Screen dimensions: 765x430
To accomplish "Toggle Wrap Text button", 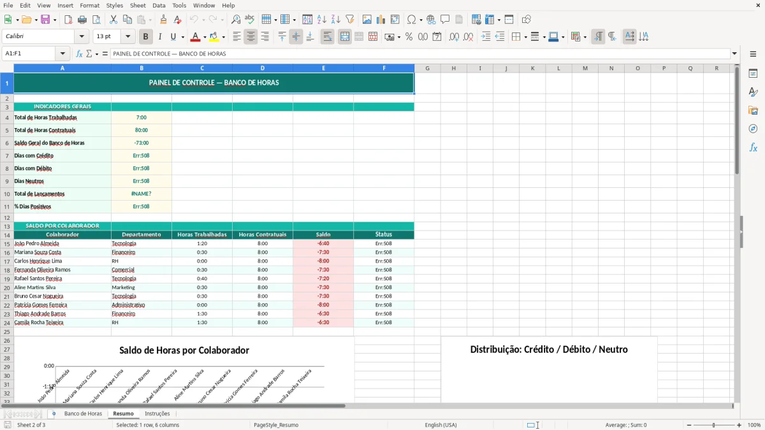I will tap(328, 37).
